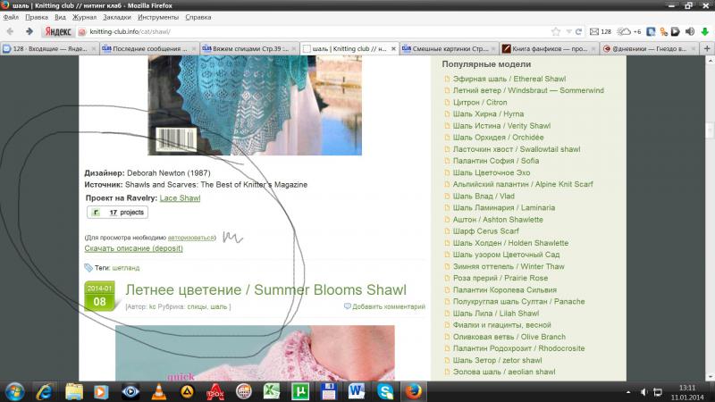Viewport: 715px width, 402px height.
Task: Click the knitting-club.info address bar
Action: [315, 31]
